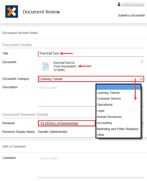The image size is (147, 181).
Task: Select Marketing and Public Relations option
Action: click(118, 129)
